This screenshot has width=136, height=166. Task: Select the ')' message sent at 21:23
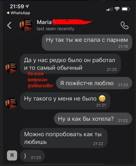pos(33,156)
